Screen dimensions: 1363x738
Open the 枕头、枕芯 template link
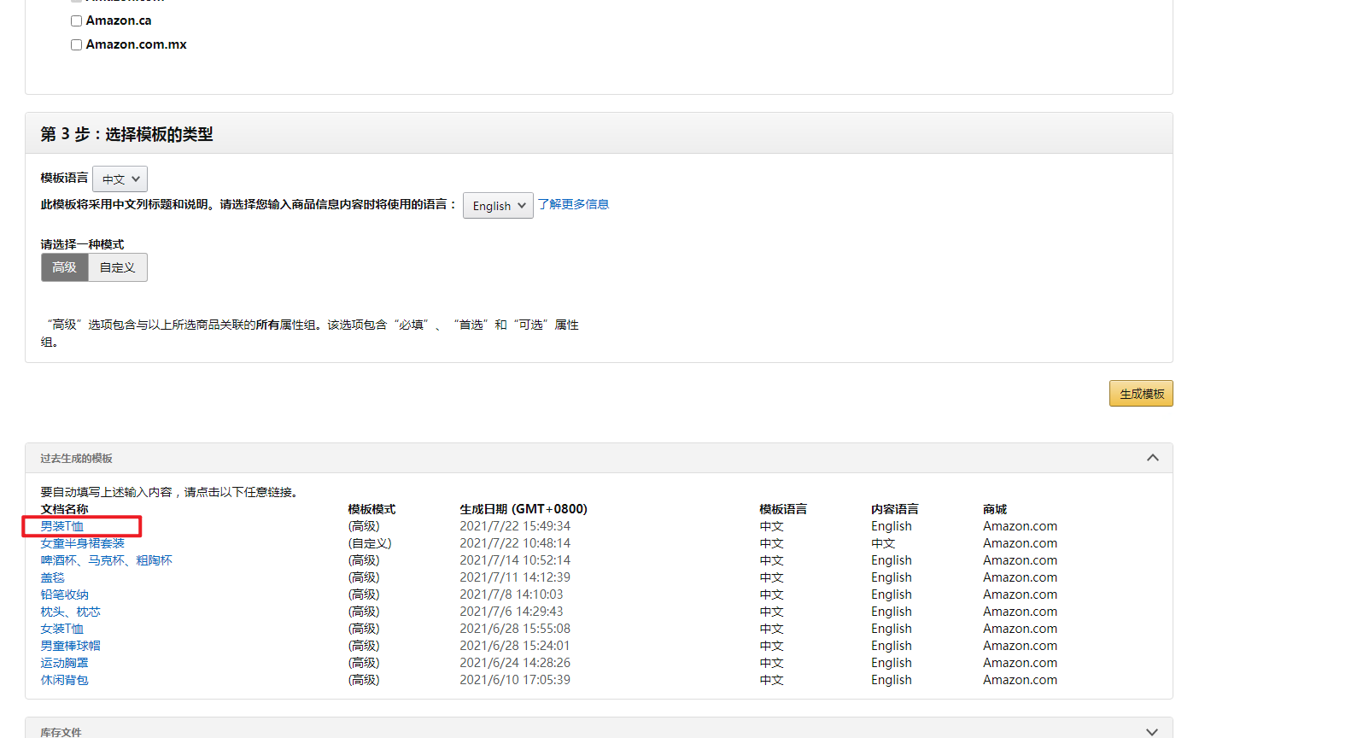(71, 612)
